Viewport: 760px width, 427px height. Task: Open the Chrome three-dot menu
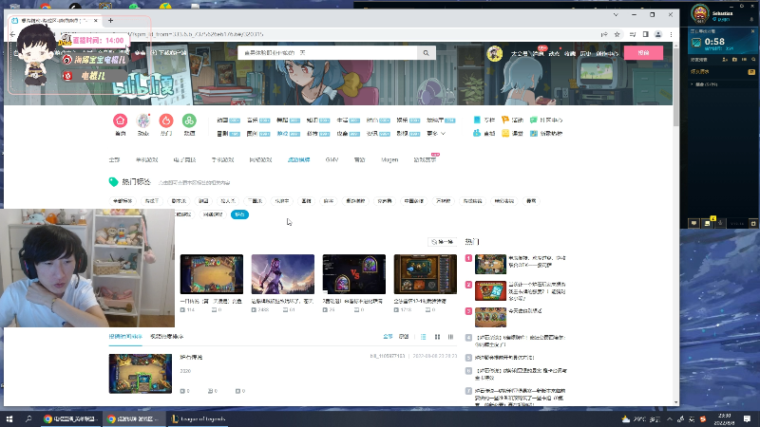[671, 34]
